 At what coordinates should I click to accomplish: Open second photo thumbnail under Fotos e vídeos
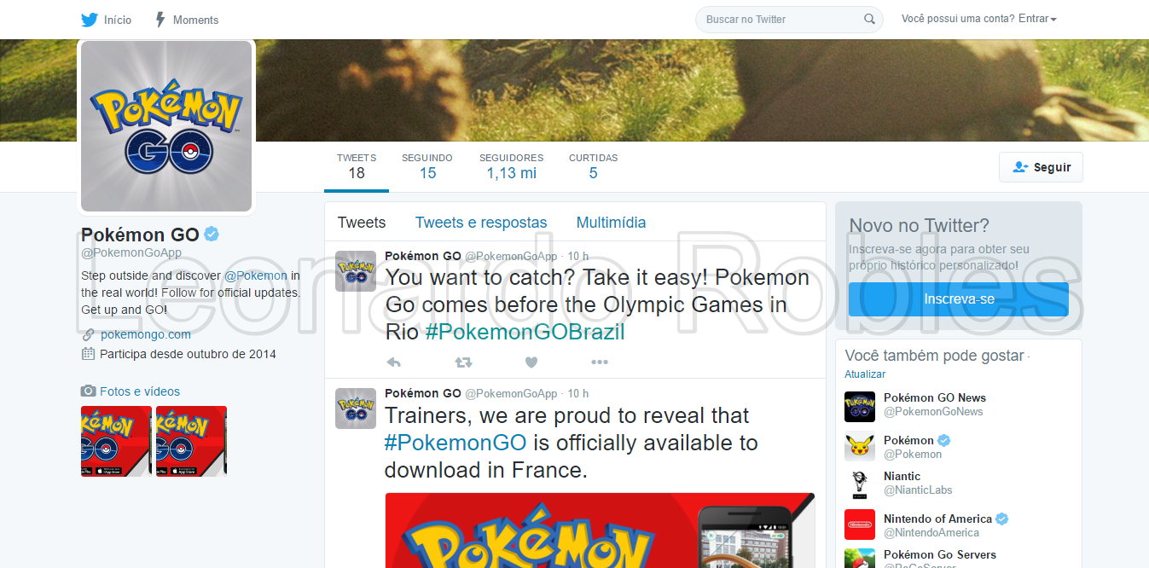(x=191, y=441)
